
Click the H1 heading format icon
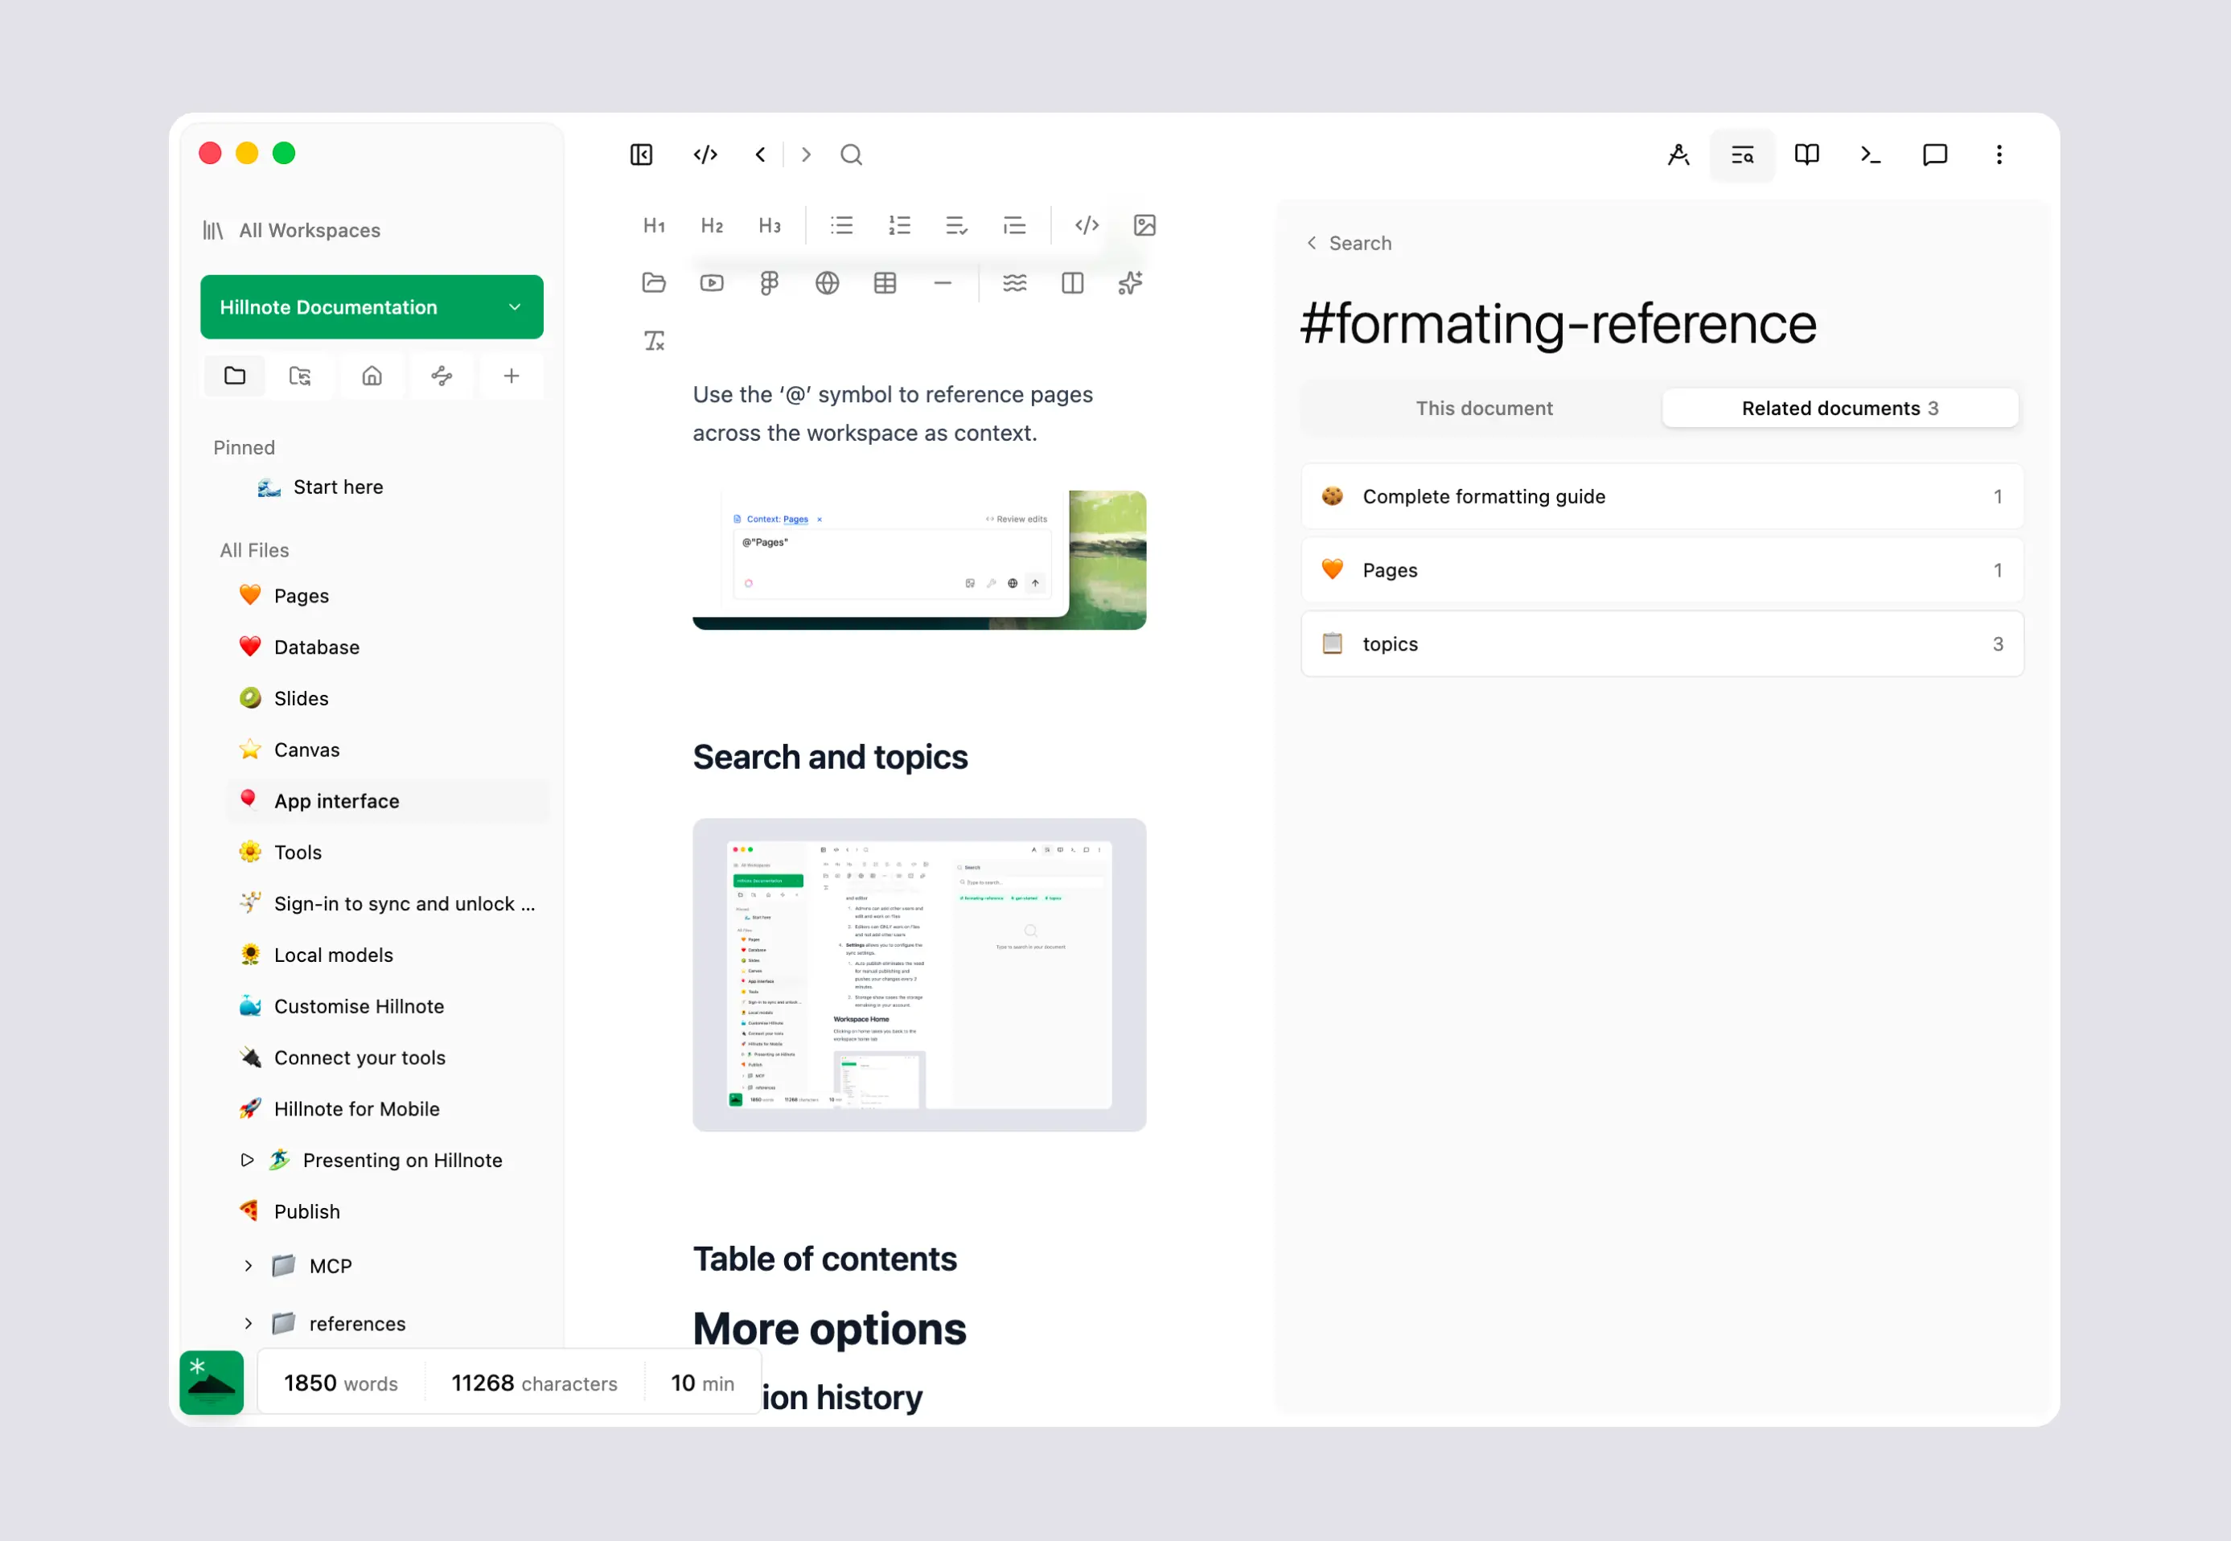click(654, 225)
